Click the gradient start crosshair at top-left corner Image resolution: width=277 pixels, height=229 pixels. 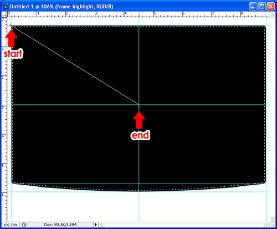(x=11, y=25)
